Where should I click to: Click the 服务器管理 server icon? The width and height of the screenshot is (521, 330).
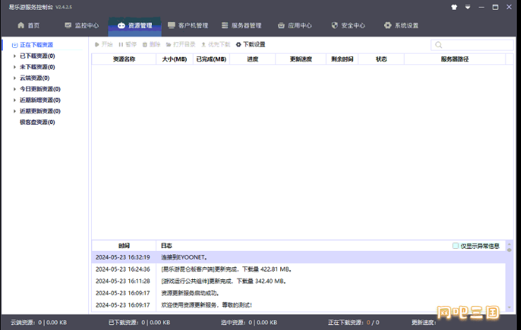tap(225, 25)
